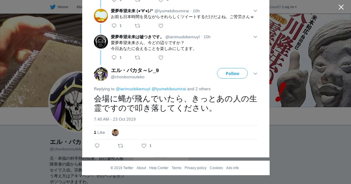
Task: Reply to the main tweet by chonbomsuteko
Action: [97, 146]
